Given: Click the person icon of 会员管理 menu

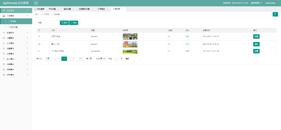Looking at the screenshot, I should (x=4, y=43).
